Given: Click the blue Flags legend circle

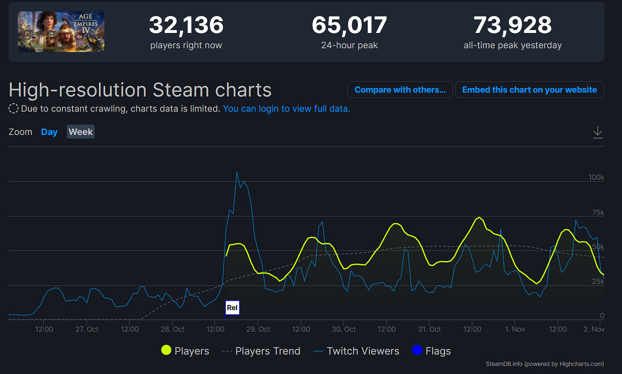Looking at the screenshot, I should pos(417,350).
